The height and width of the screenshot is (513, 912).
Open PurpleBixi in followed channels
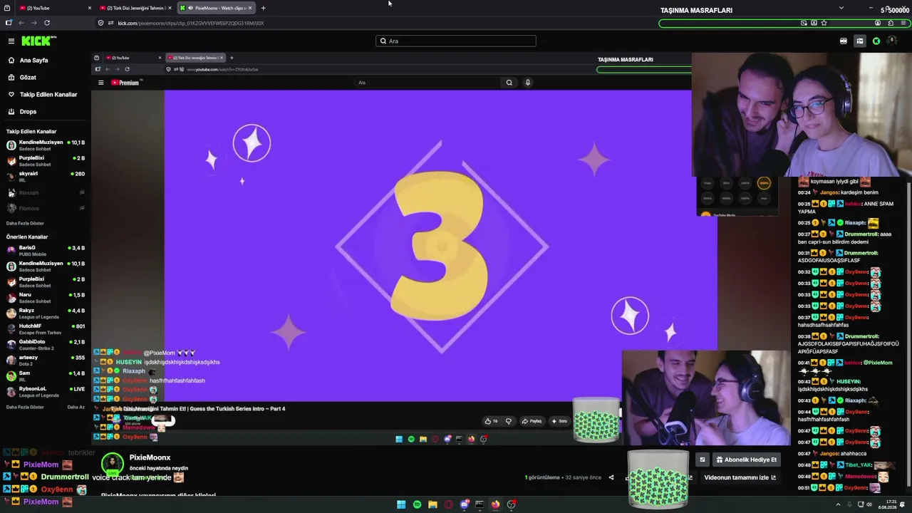click(46, 160)
